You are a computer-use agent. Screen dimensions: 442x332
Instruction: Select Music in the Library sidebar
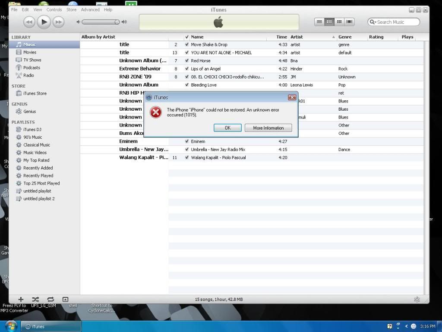(44, 45)
